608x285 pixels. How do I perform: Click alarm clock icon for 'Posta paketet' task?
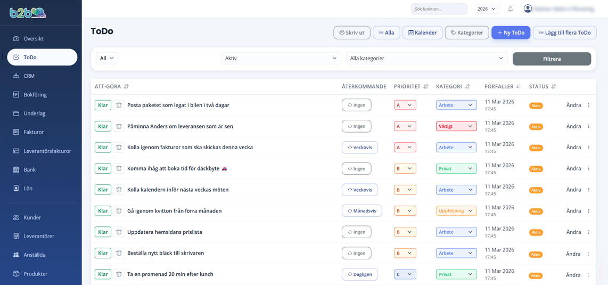pyautogui.click(x=119, y=105)
